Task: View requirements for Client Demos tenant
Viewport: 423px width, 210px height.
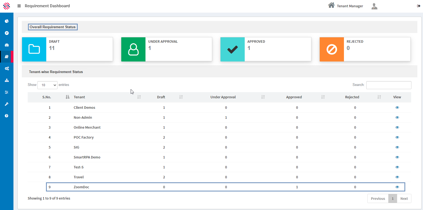Action: [x=397, y=107]
